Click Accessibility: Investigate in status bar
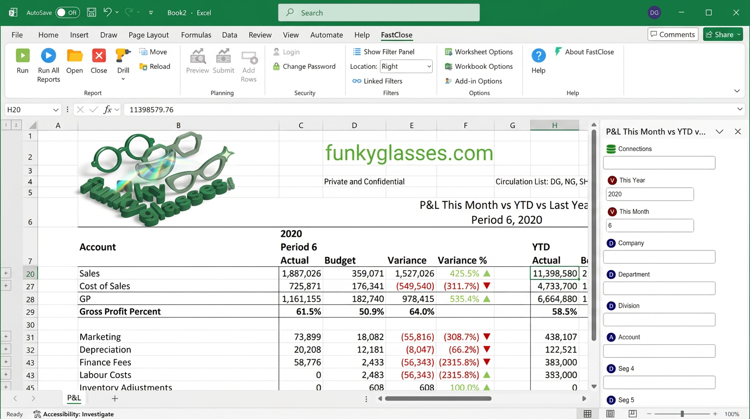Screen dimensions: 750x419 (x=74, y=414)
